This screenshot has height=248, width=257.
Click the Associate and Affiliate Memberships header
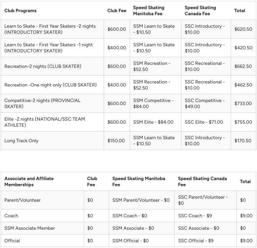point(29,181)
